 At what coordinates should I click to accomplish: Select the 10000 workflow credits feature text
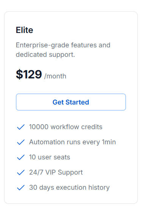(66, 127)
